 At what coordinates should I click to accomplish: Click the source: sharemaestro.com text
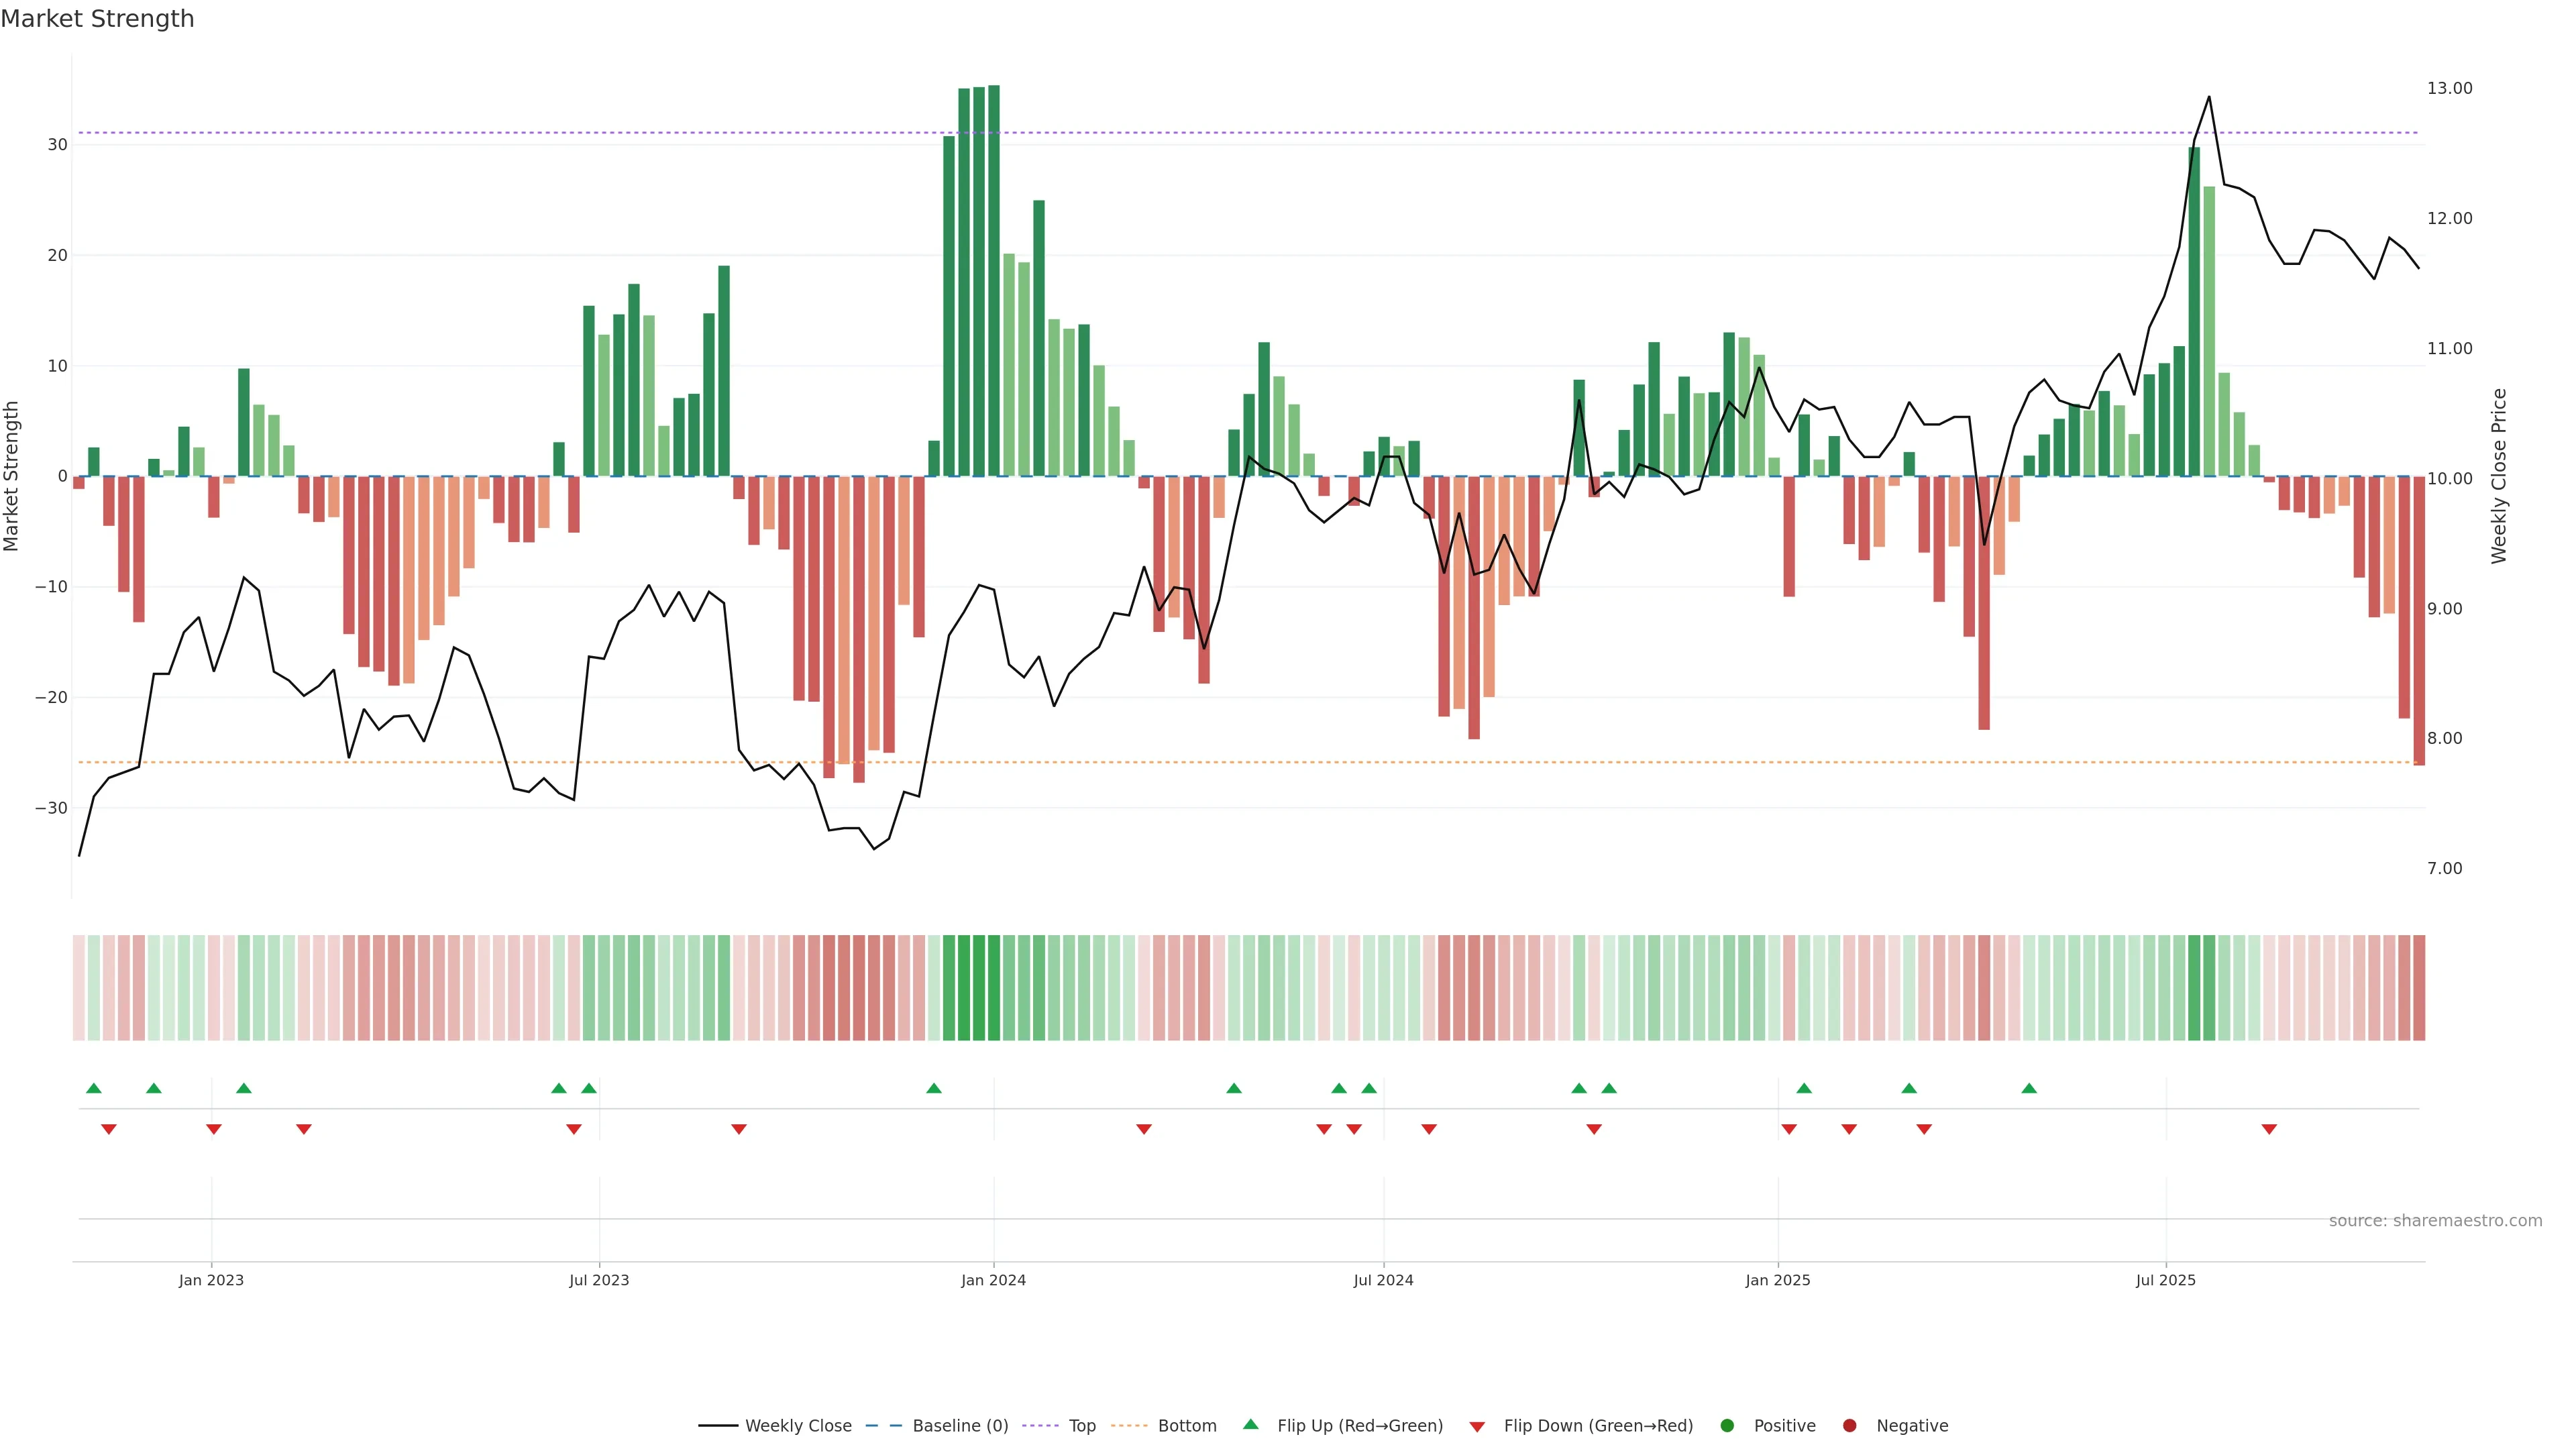(2435, 1220)
